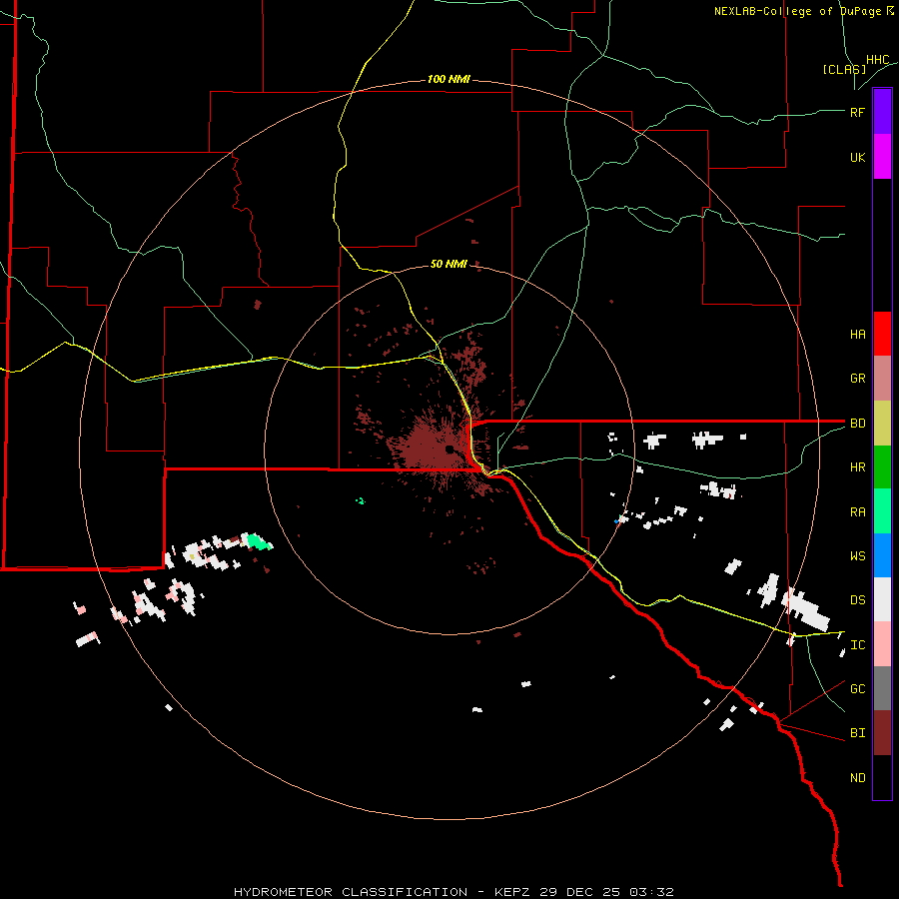Click the GC gray legend swatch
The height and width of the screenshot is (899, 899).
point(882,688)
